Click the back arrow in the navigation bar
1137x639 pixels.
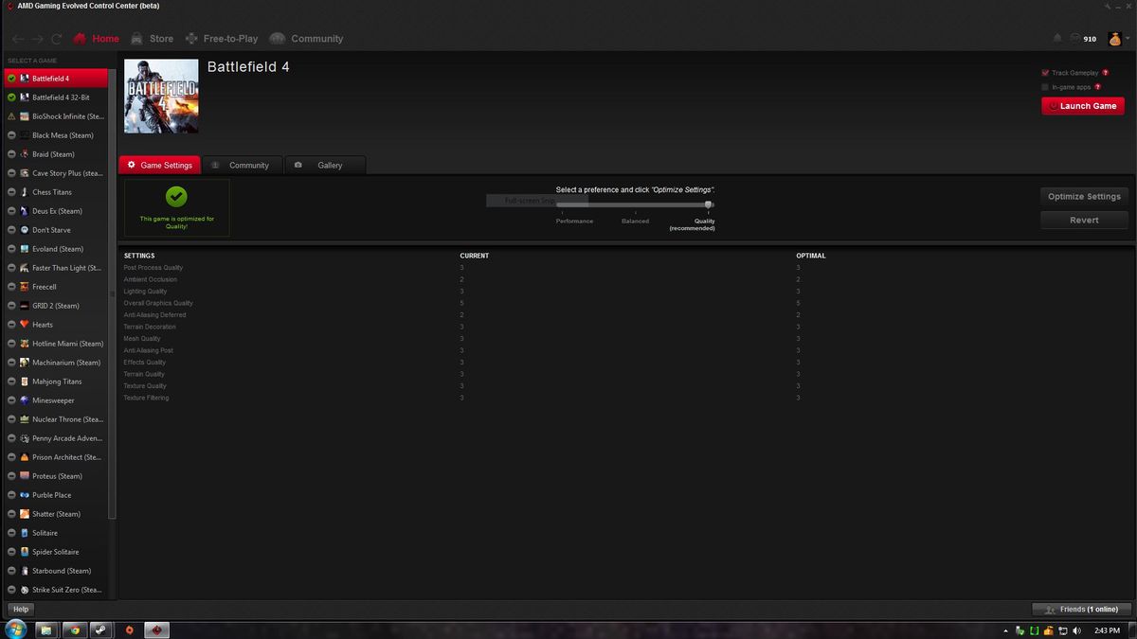16,39
